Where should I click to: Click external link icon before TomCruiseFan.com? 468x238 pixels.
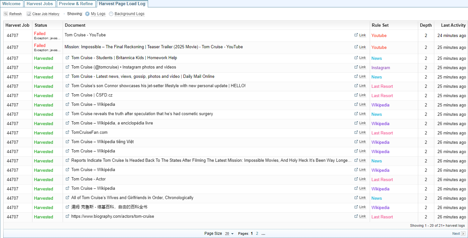(x=67, y=133)
